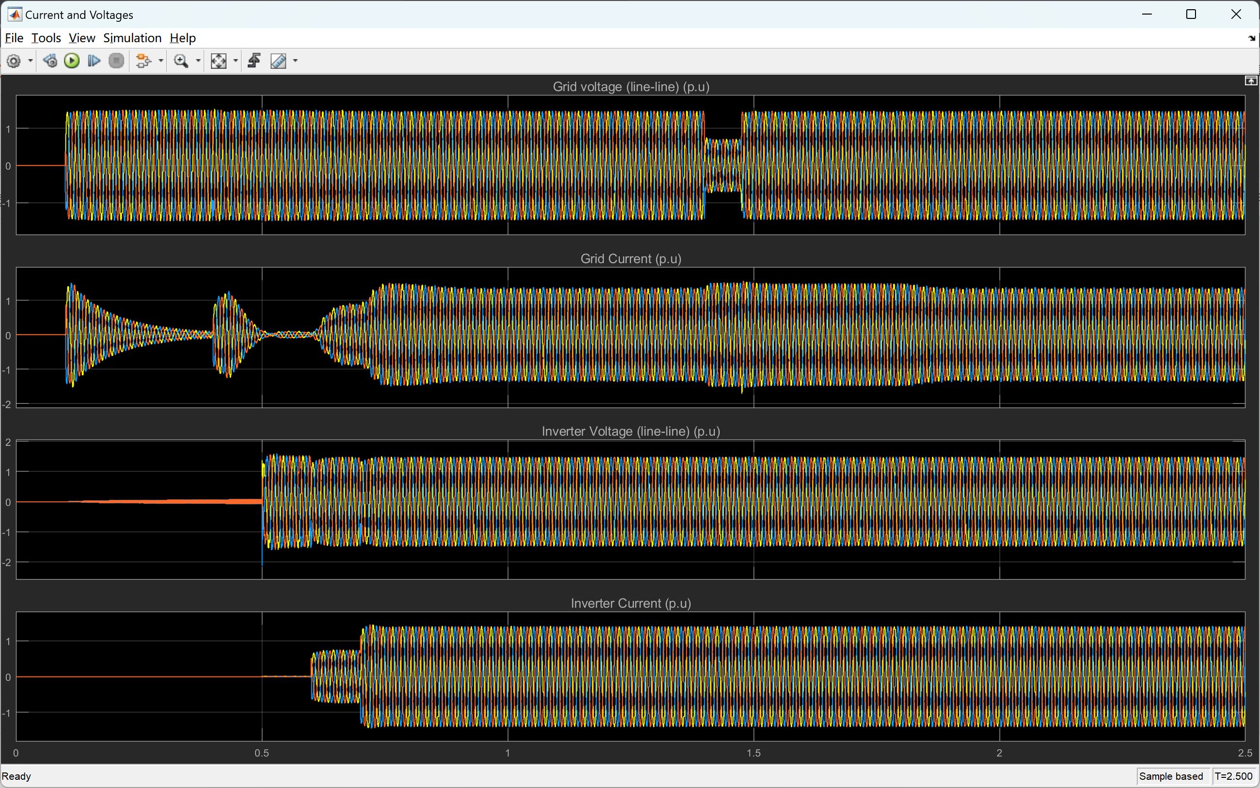Screen dimensions: 1260x788
Task: Click the Step Forward button
Action: 94,61
